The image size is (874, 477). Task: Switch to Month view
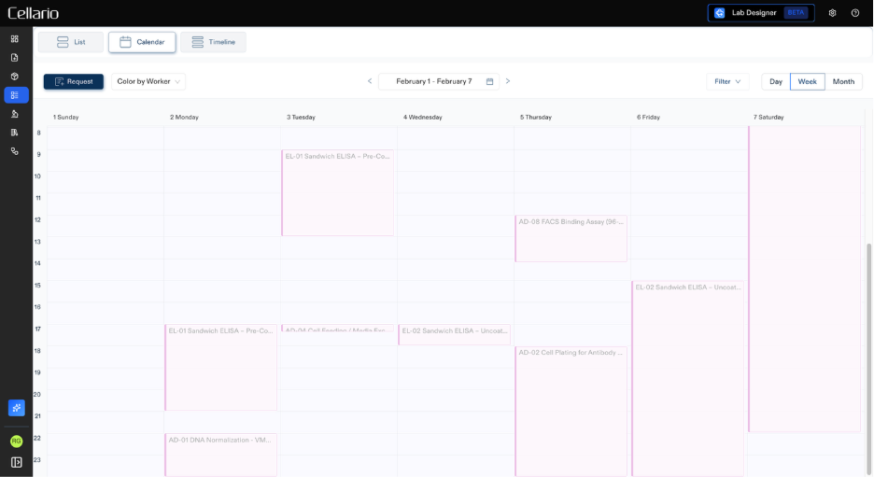[x=843, y=81]
